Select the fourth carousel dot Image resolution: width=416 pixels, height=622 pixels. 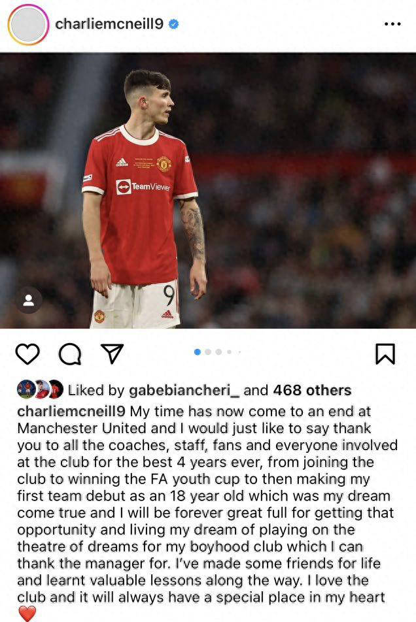229,352
